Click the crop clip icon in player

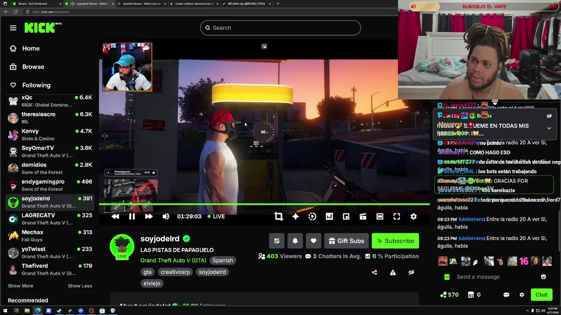(279, 217)
